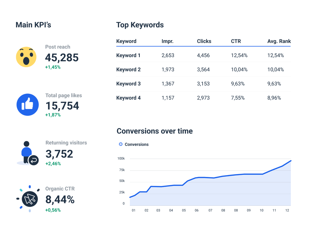This screenshot has width=315, height=236.
Task: Open the Top Keywords section header
Action: tap(140, 25)
